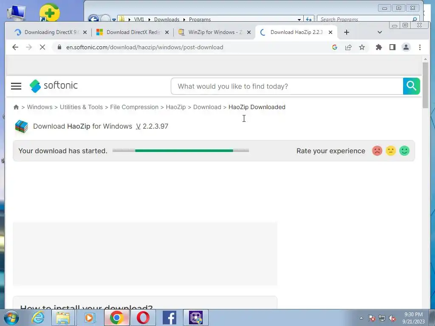Open the Download breadcrumb link
435x326 pixels.
point(207,107)
